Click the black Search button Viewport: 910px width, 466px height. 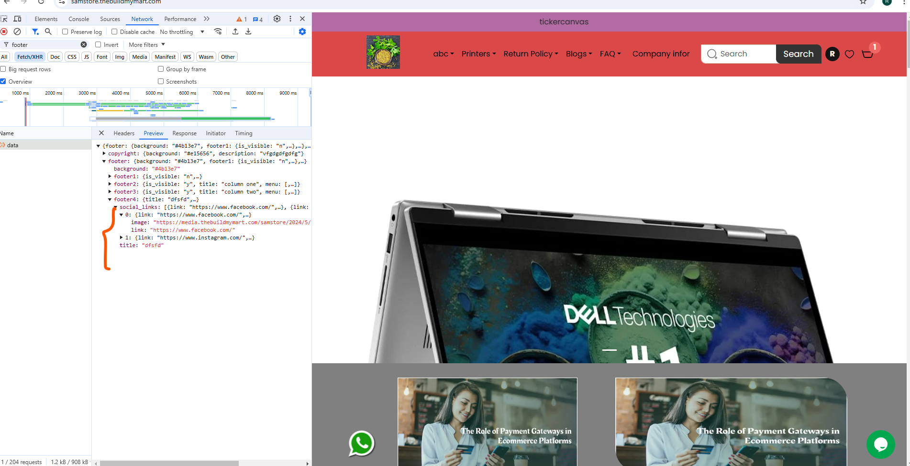pyautogui.click(x=799, y=54)
